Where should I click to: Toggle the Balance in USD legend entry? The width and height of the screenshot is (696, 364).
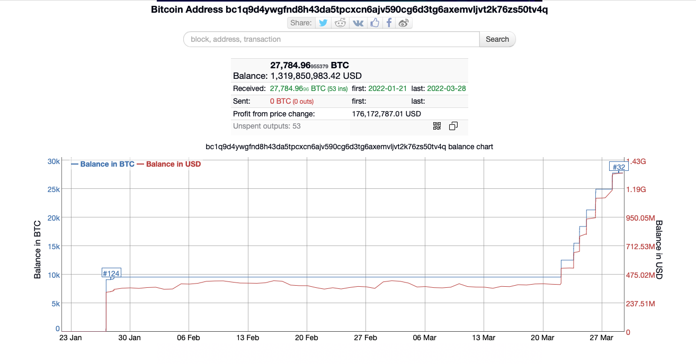(x=169, y=164)
